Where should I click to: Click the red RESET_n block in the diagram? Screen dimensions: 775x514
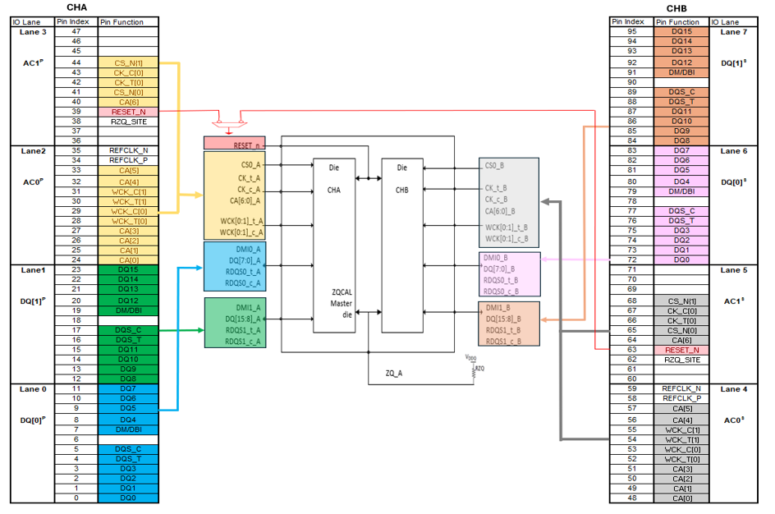point(234,144)
